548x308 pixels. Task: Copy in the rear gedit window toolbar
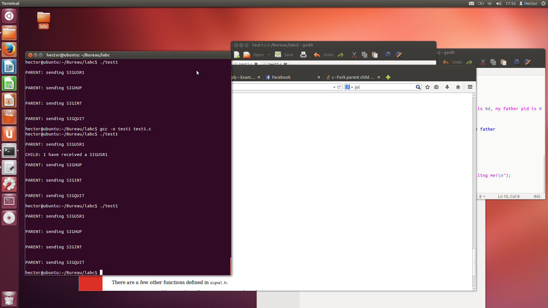point(493,62)
